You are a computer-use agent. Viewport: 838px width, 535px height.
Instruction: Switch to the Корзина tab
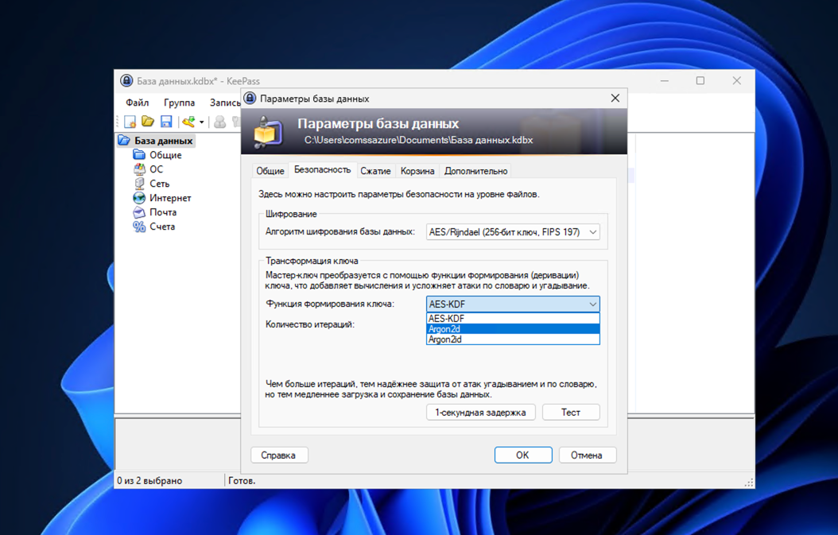417,171
